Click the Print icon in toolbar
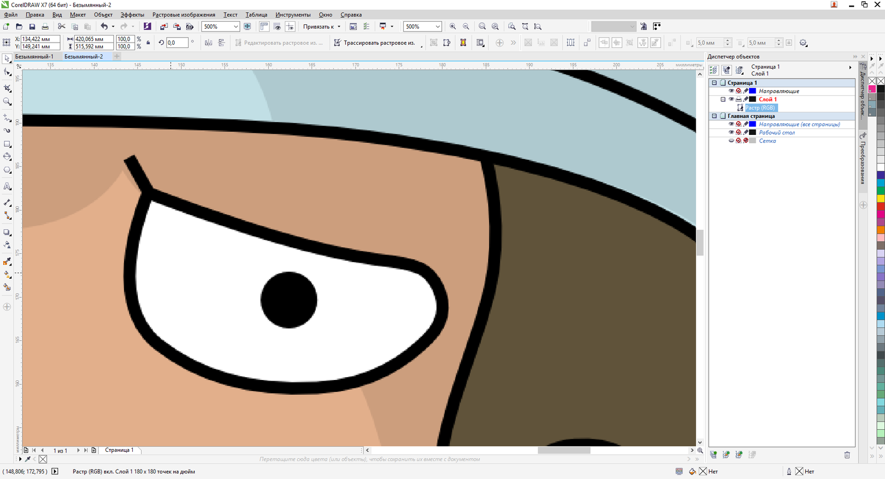This screenshot has height=479, width=885. click(x=45, y=27)
